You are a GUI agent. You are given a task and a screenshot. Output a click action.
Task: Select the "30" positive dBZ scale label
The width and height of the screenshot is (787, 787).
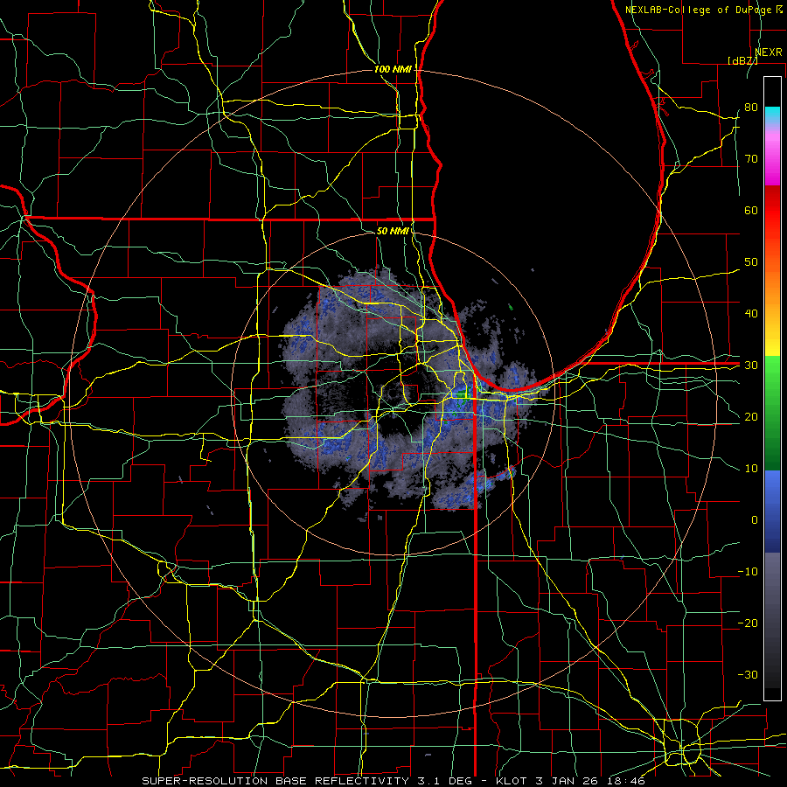pyautogui.click(x=751, y=365)
